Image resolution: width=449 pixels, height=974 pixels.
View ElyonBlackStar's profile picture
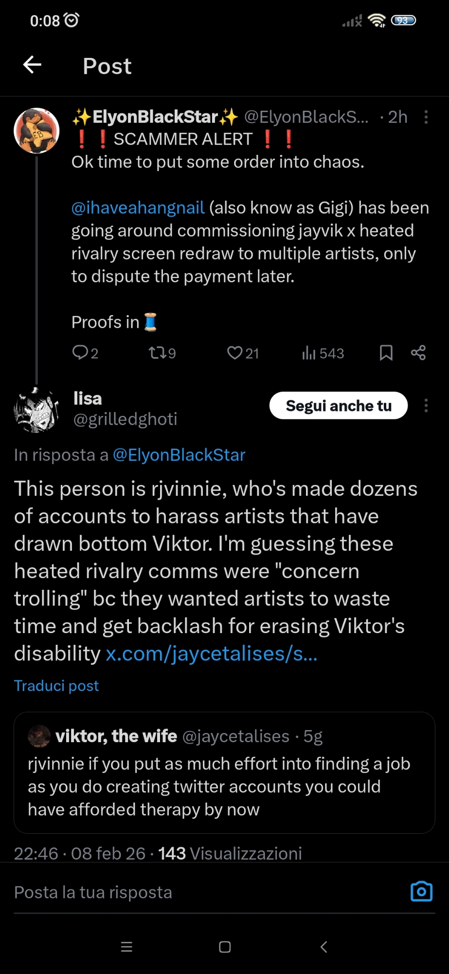[36, 131]
